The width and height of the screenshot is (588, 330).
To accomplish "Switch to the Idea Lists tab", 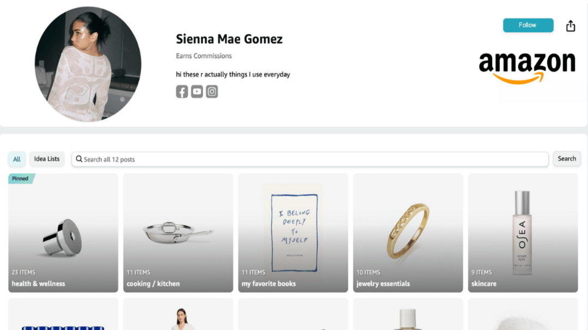I will 47,159.
